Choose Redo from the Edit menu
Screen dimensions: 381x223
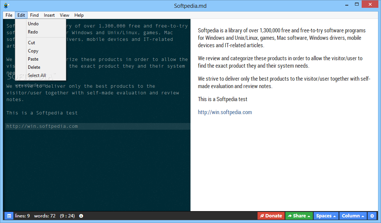(41, 32)
